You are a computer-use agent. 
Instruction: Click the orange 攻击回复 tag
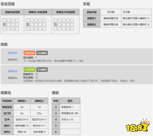29,53
